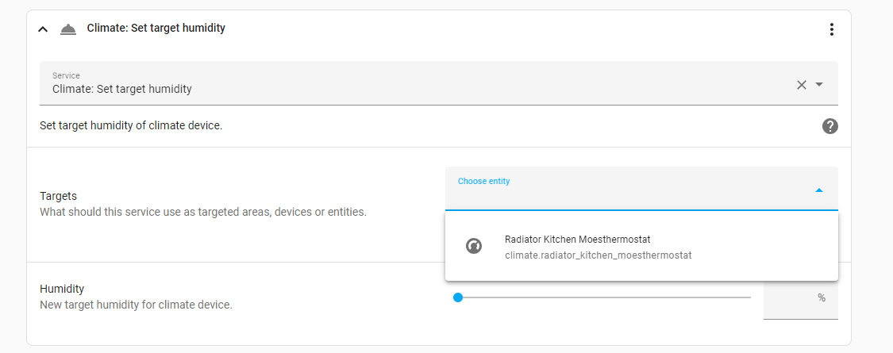Click the percent sign suffix
The height and width of the screenshot is (353, 893).
pos(822,297)
